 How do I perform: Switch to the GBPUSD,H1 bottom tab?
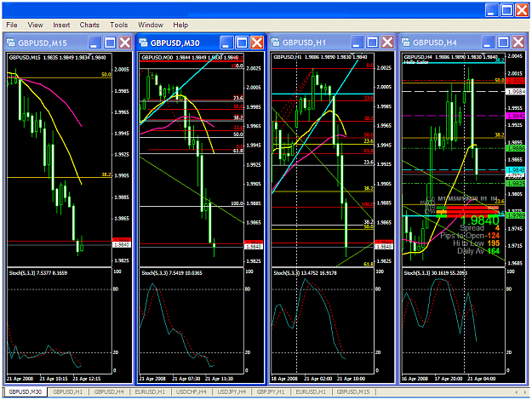(68, 391)
